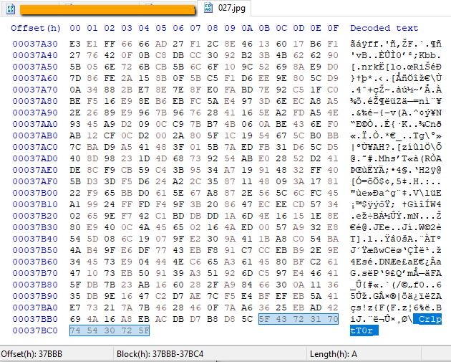Screen dimensions: 451x362
Task: Click the Offset(h) column header
Action: [36, 28]
